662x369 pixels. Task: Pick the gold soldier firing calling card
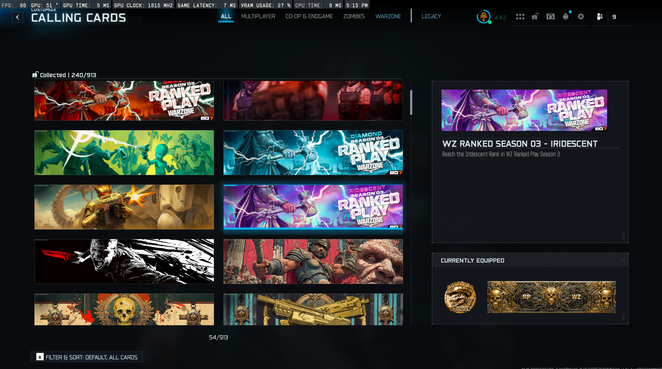pos(124,207)
